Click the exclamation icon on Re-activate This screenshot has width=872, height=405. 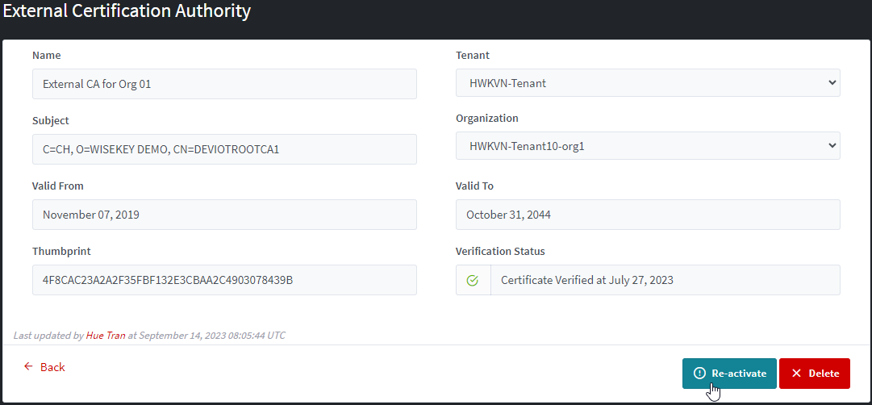[699, 374]
